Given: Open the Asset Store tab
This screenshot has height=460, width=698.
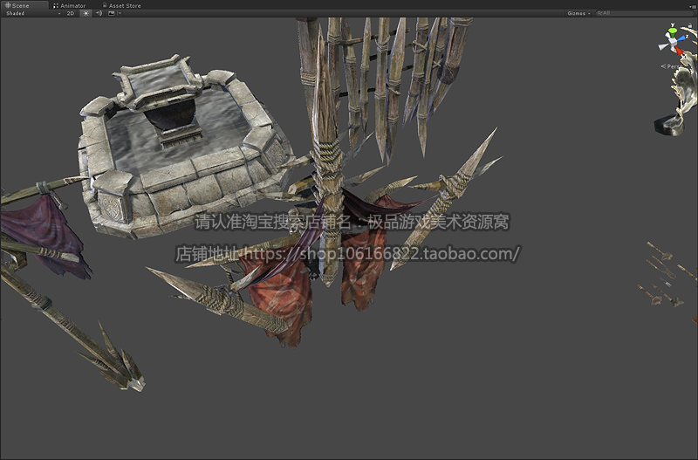Looking at the screenshot, I should 121,5.
